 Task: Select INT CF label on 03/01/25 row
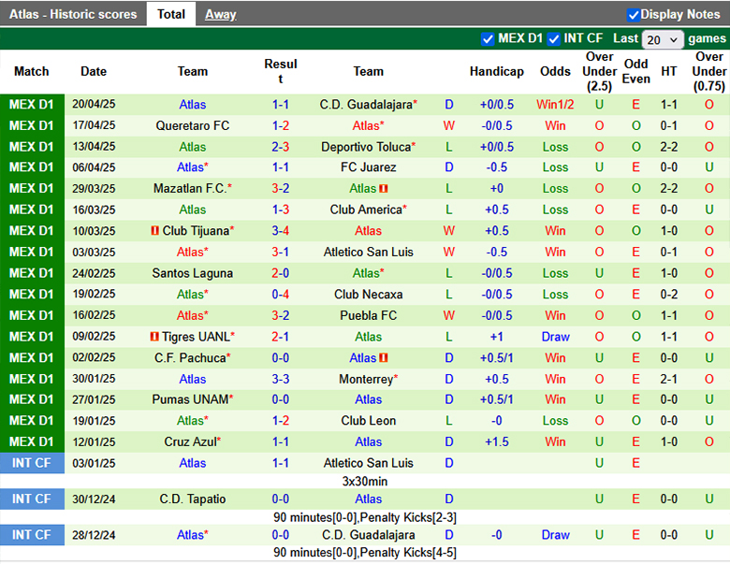pos(32,463)
